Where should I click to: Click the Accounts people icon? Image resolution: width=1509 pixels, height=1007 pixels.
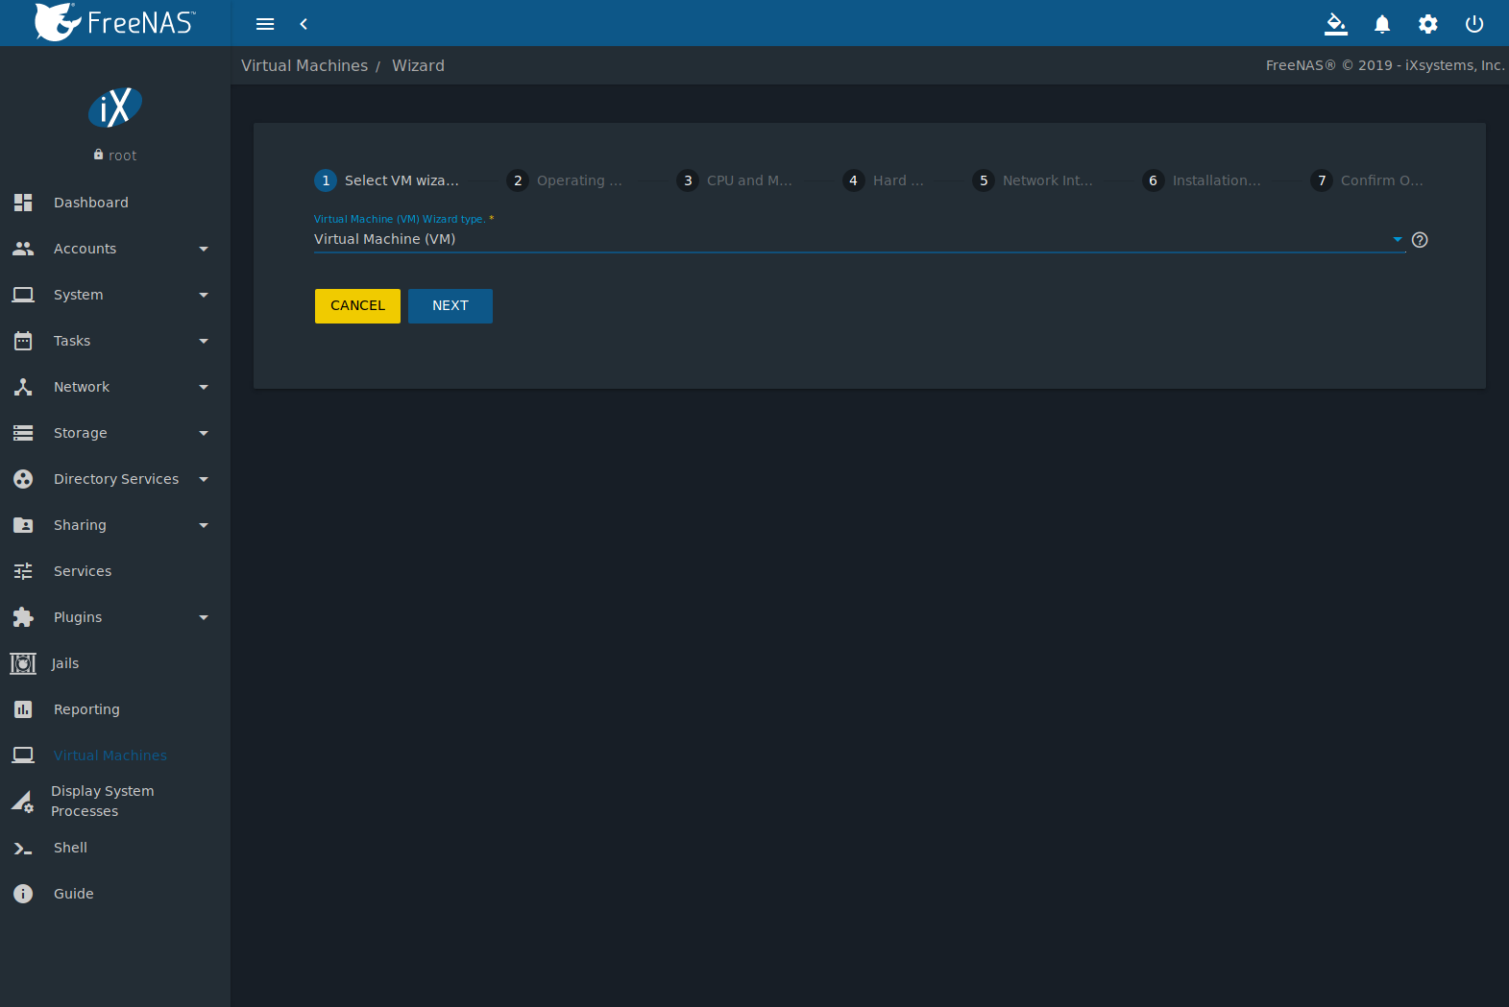pos(23,249)
